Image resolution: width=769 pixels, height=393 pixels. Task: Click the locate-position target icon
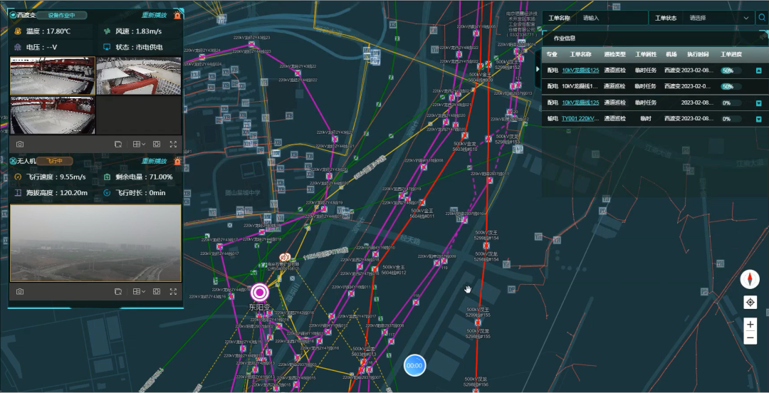coord(750,303)
